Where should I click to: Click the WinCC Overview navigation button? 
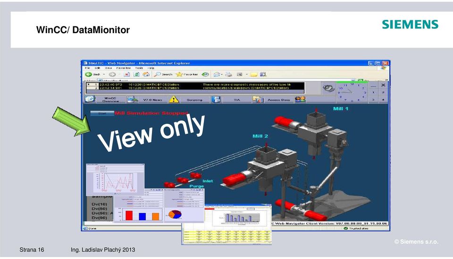click(x=110, y=100)
